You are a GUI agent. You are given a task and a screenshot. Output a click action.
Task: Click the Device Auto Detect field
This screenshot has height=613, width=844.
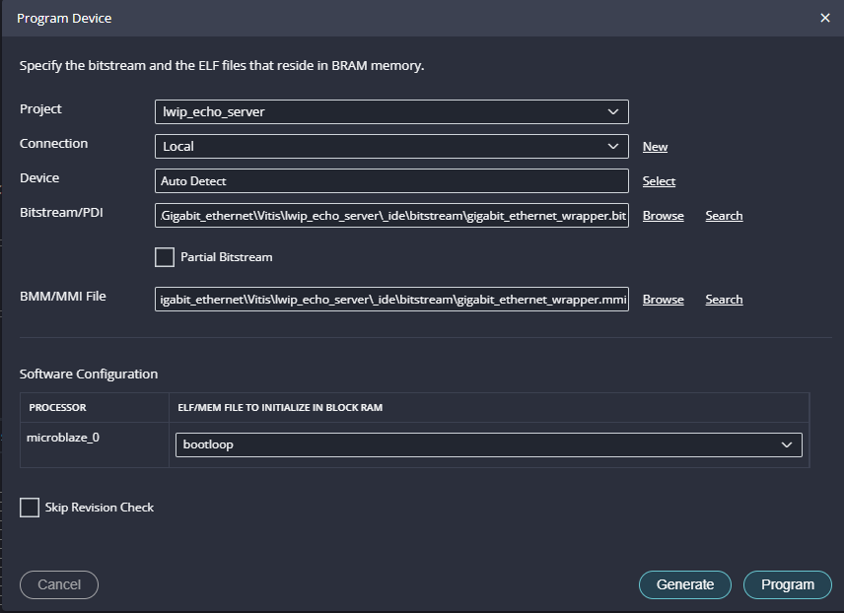tap(391, 181)
